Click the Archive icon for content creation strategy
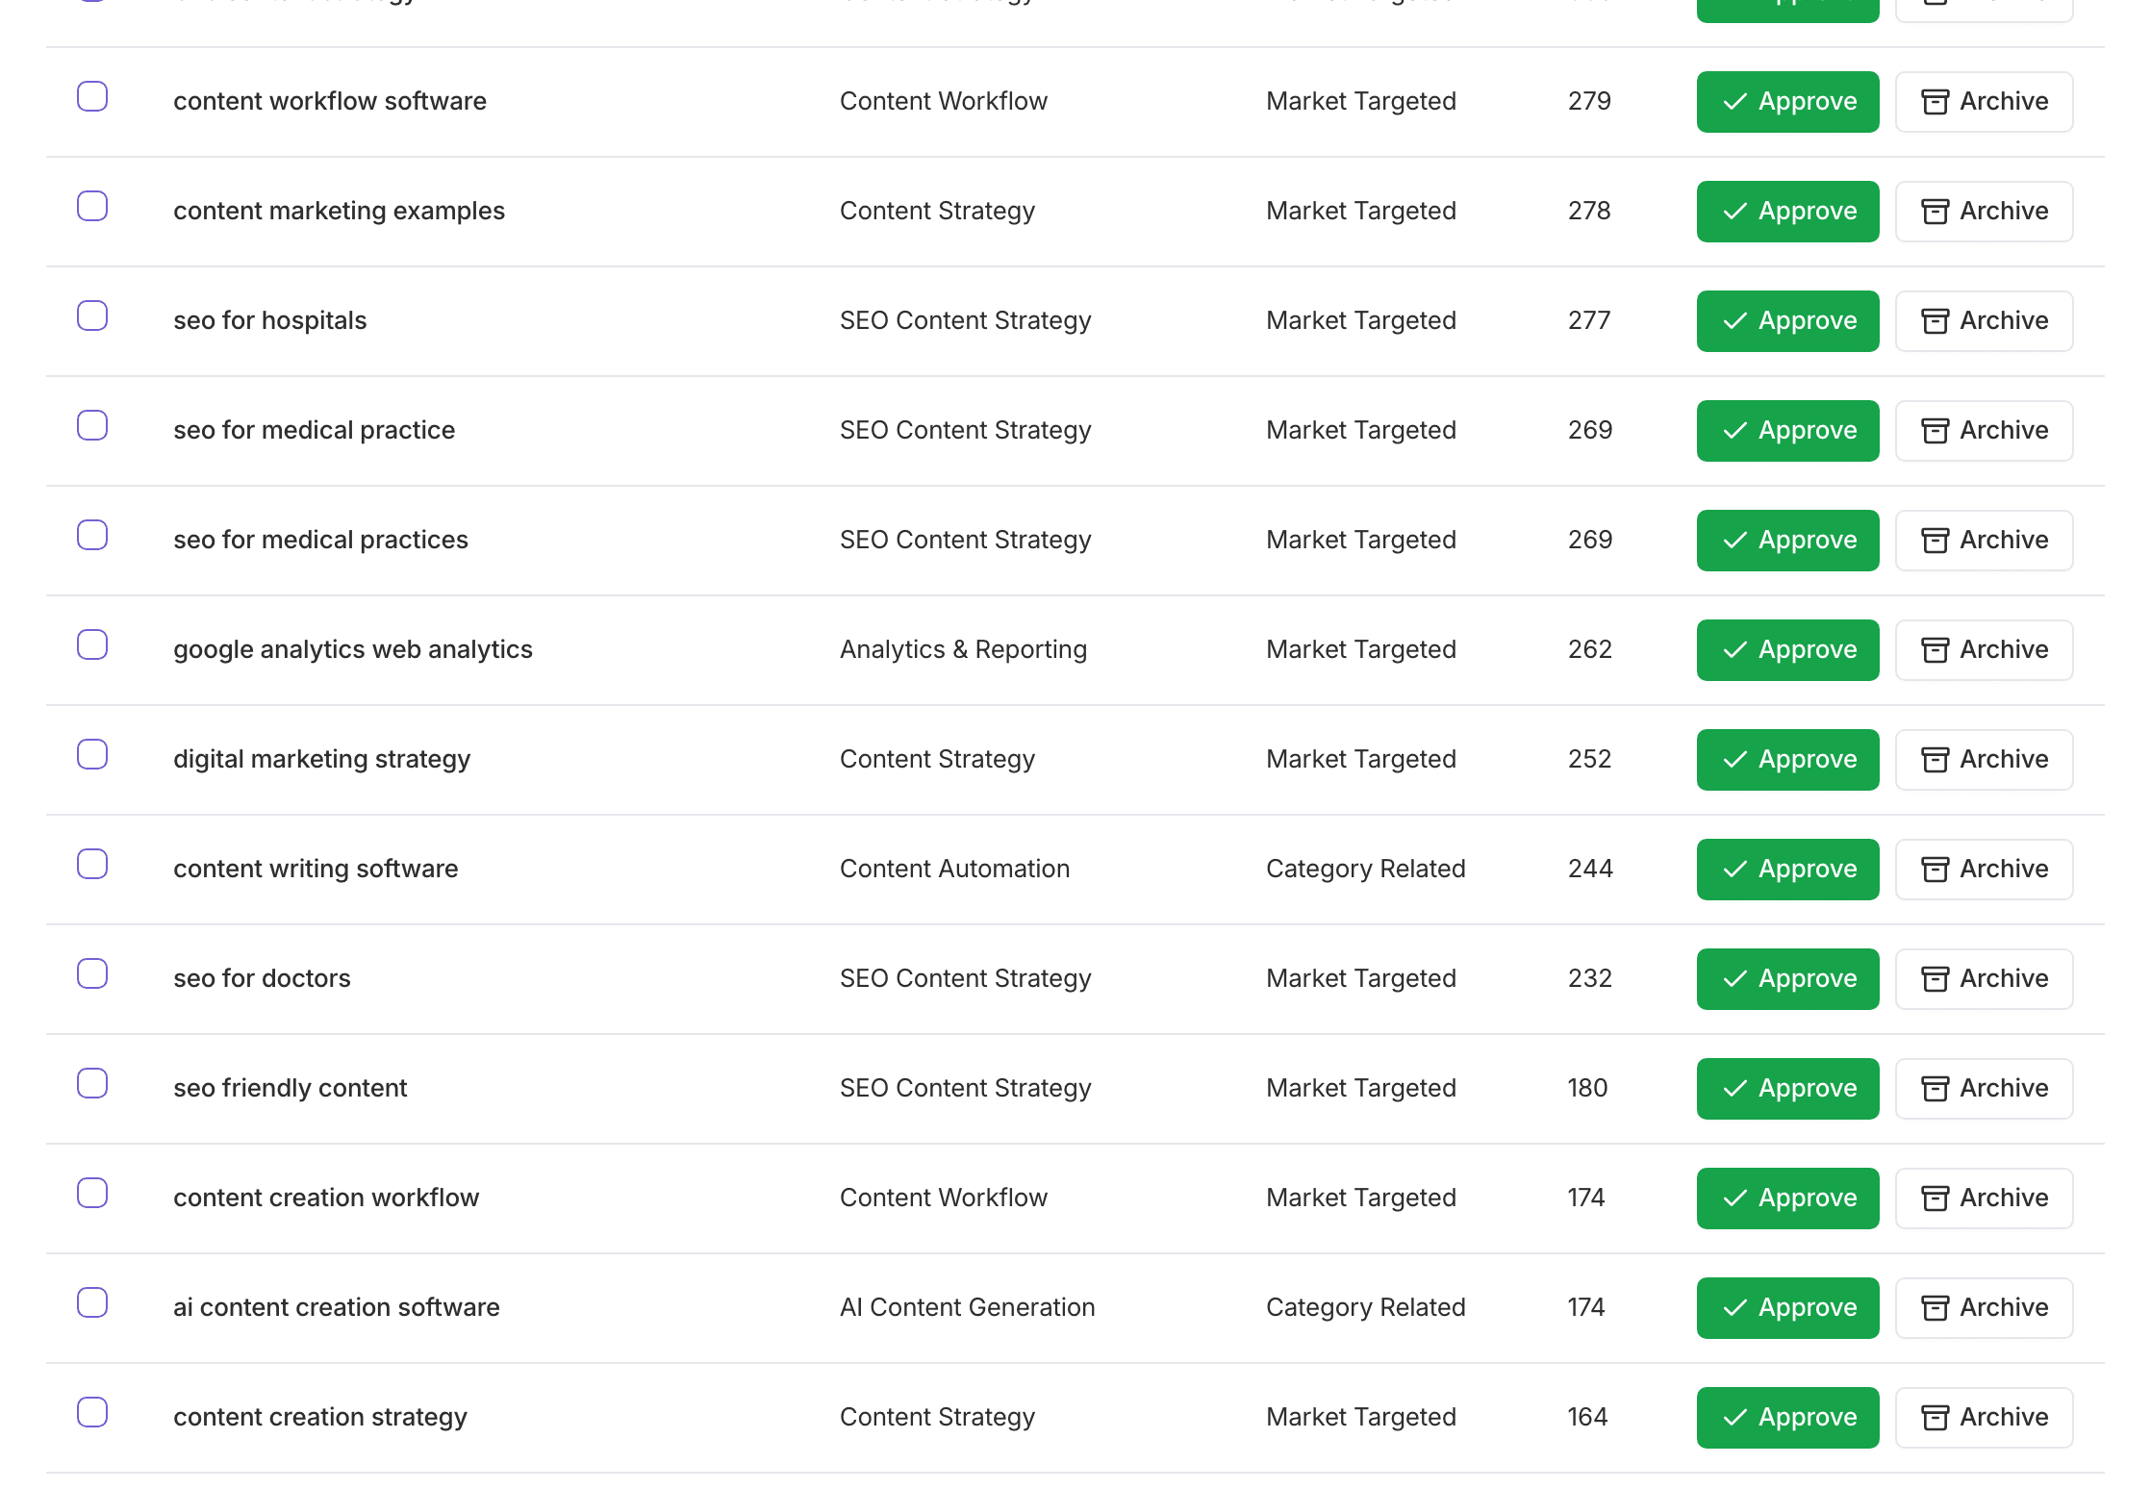Viewport: 2151px width, 1489px height. click(1936, 1417)
